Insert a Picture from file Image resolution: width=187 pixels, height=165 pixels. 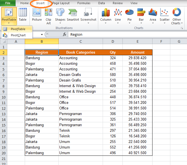(x=37, y=14)
